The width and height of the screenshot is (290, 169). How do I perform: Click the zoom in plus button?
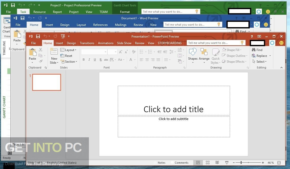point(263,162)
